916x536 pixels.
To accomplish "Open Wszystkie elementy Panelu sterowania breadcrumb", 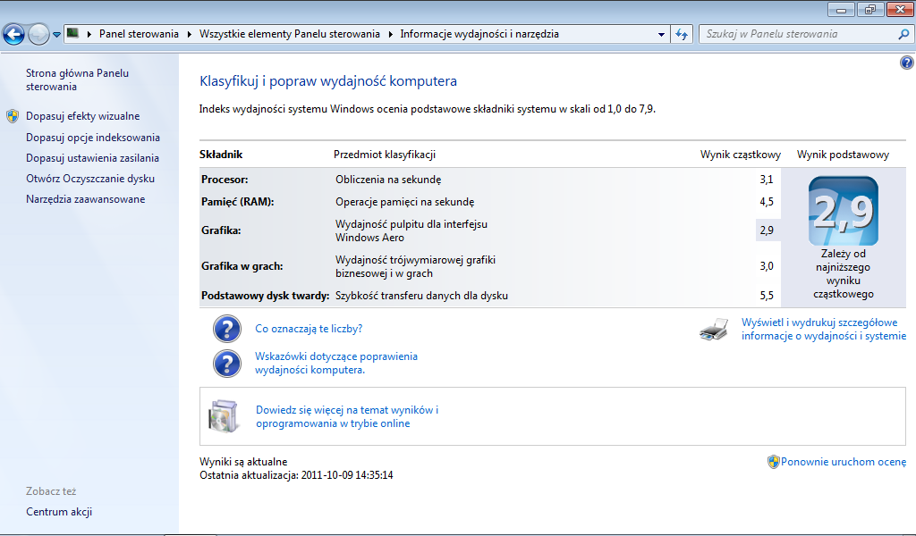I will 290,34.
